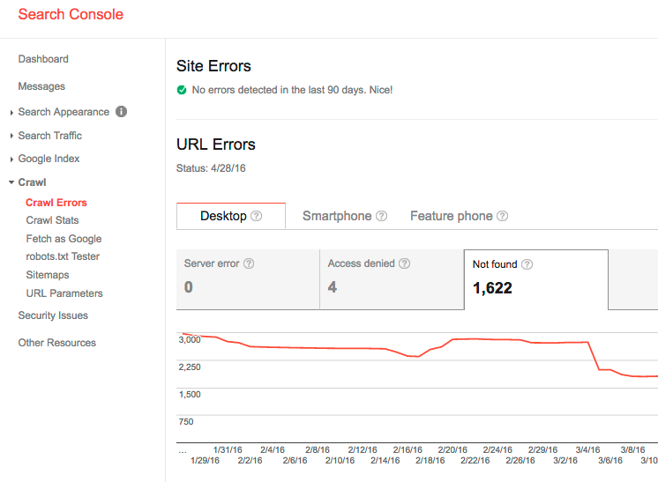Viewport: 658px width, 482px height.
Task: Click the 3,000 axis label
Action: tap(190, 340)
